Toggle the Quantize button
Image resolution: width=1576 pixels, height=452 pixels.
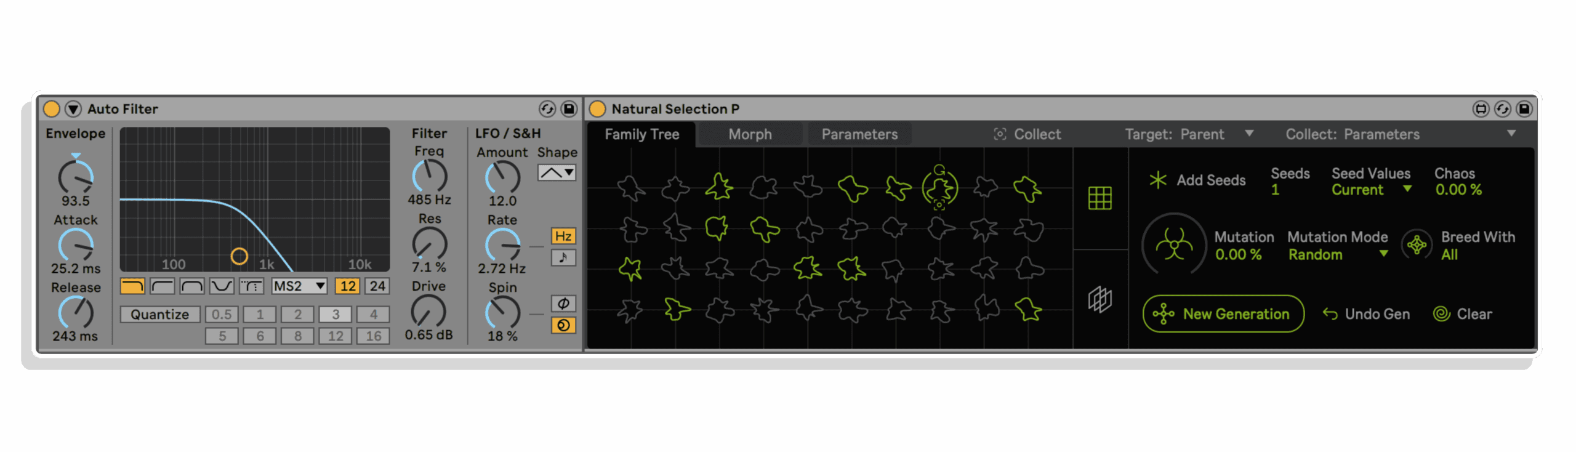(160, 314)
